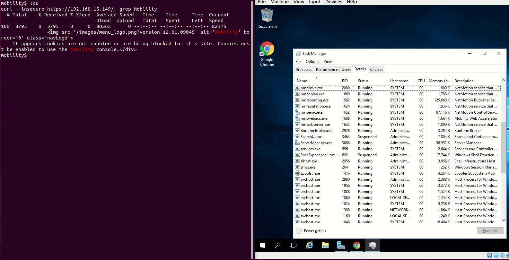Open the Windows Start menu
The width and height of the screenshot is (509, 260).
click(262, 245)
